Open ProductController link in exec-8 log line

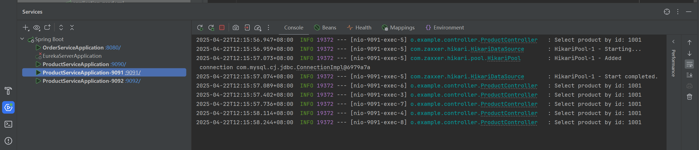point(509,122)
